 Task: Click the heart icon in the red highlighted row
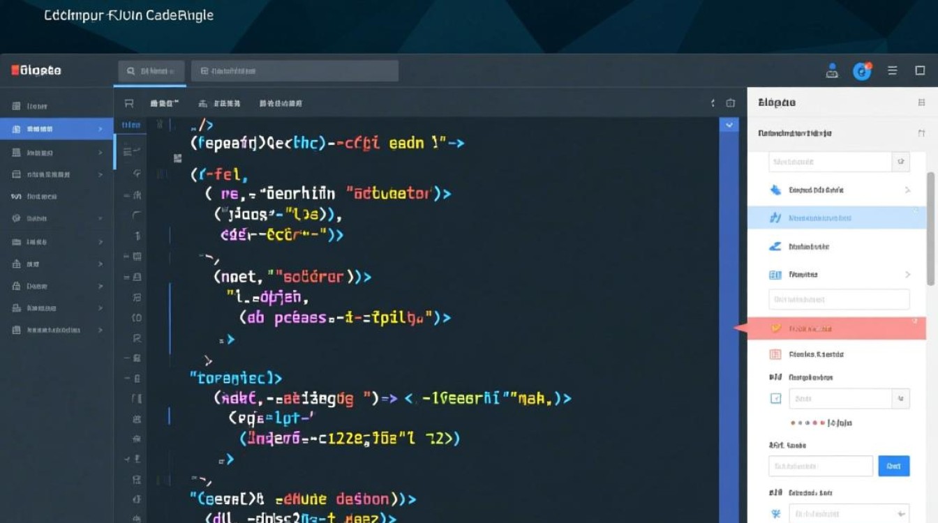775,328
